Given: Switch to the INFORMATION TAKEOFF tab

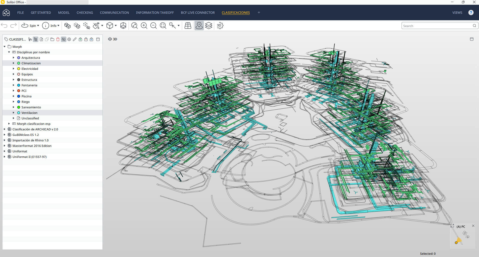Looking at the screenshot, I should click(155, 13).
